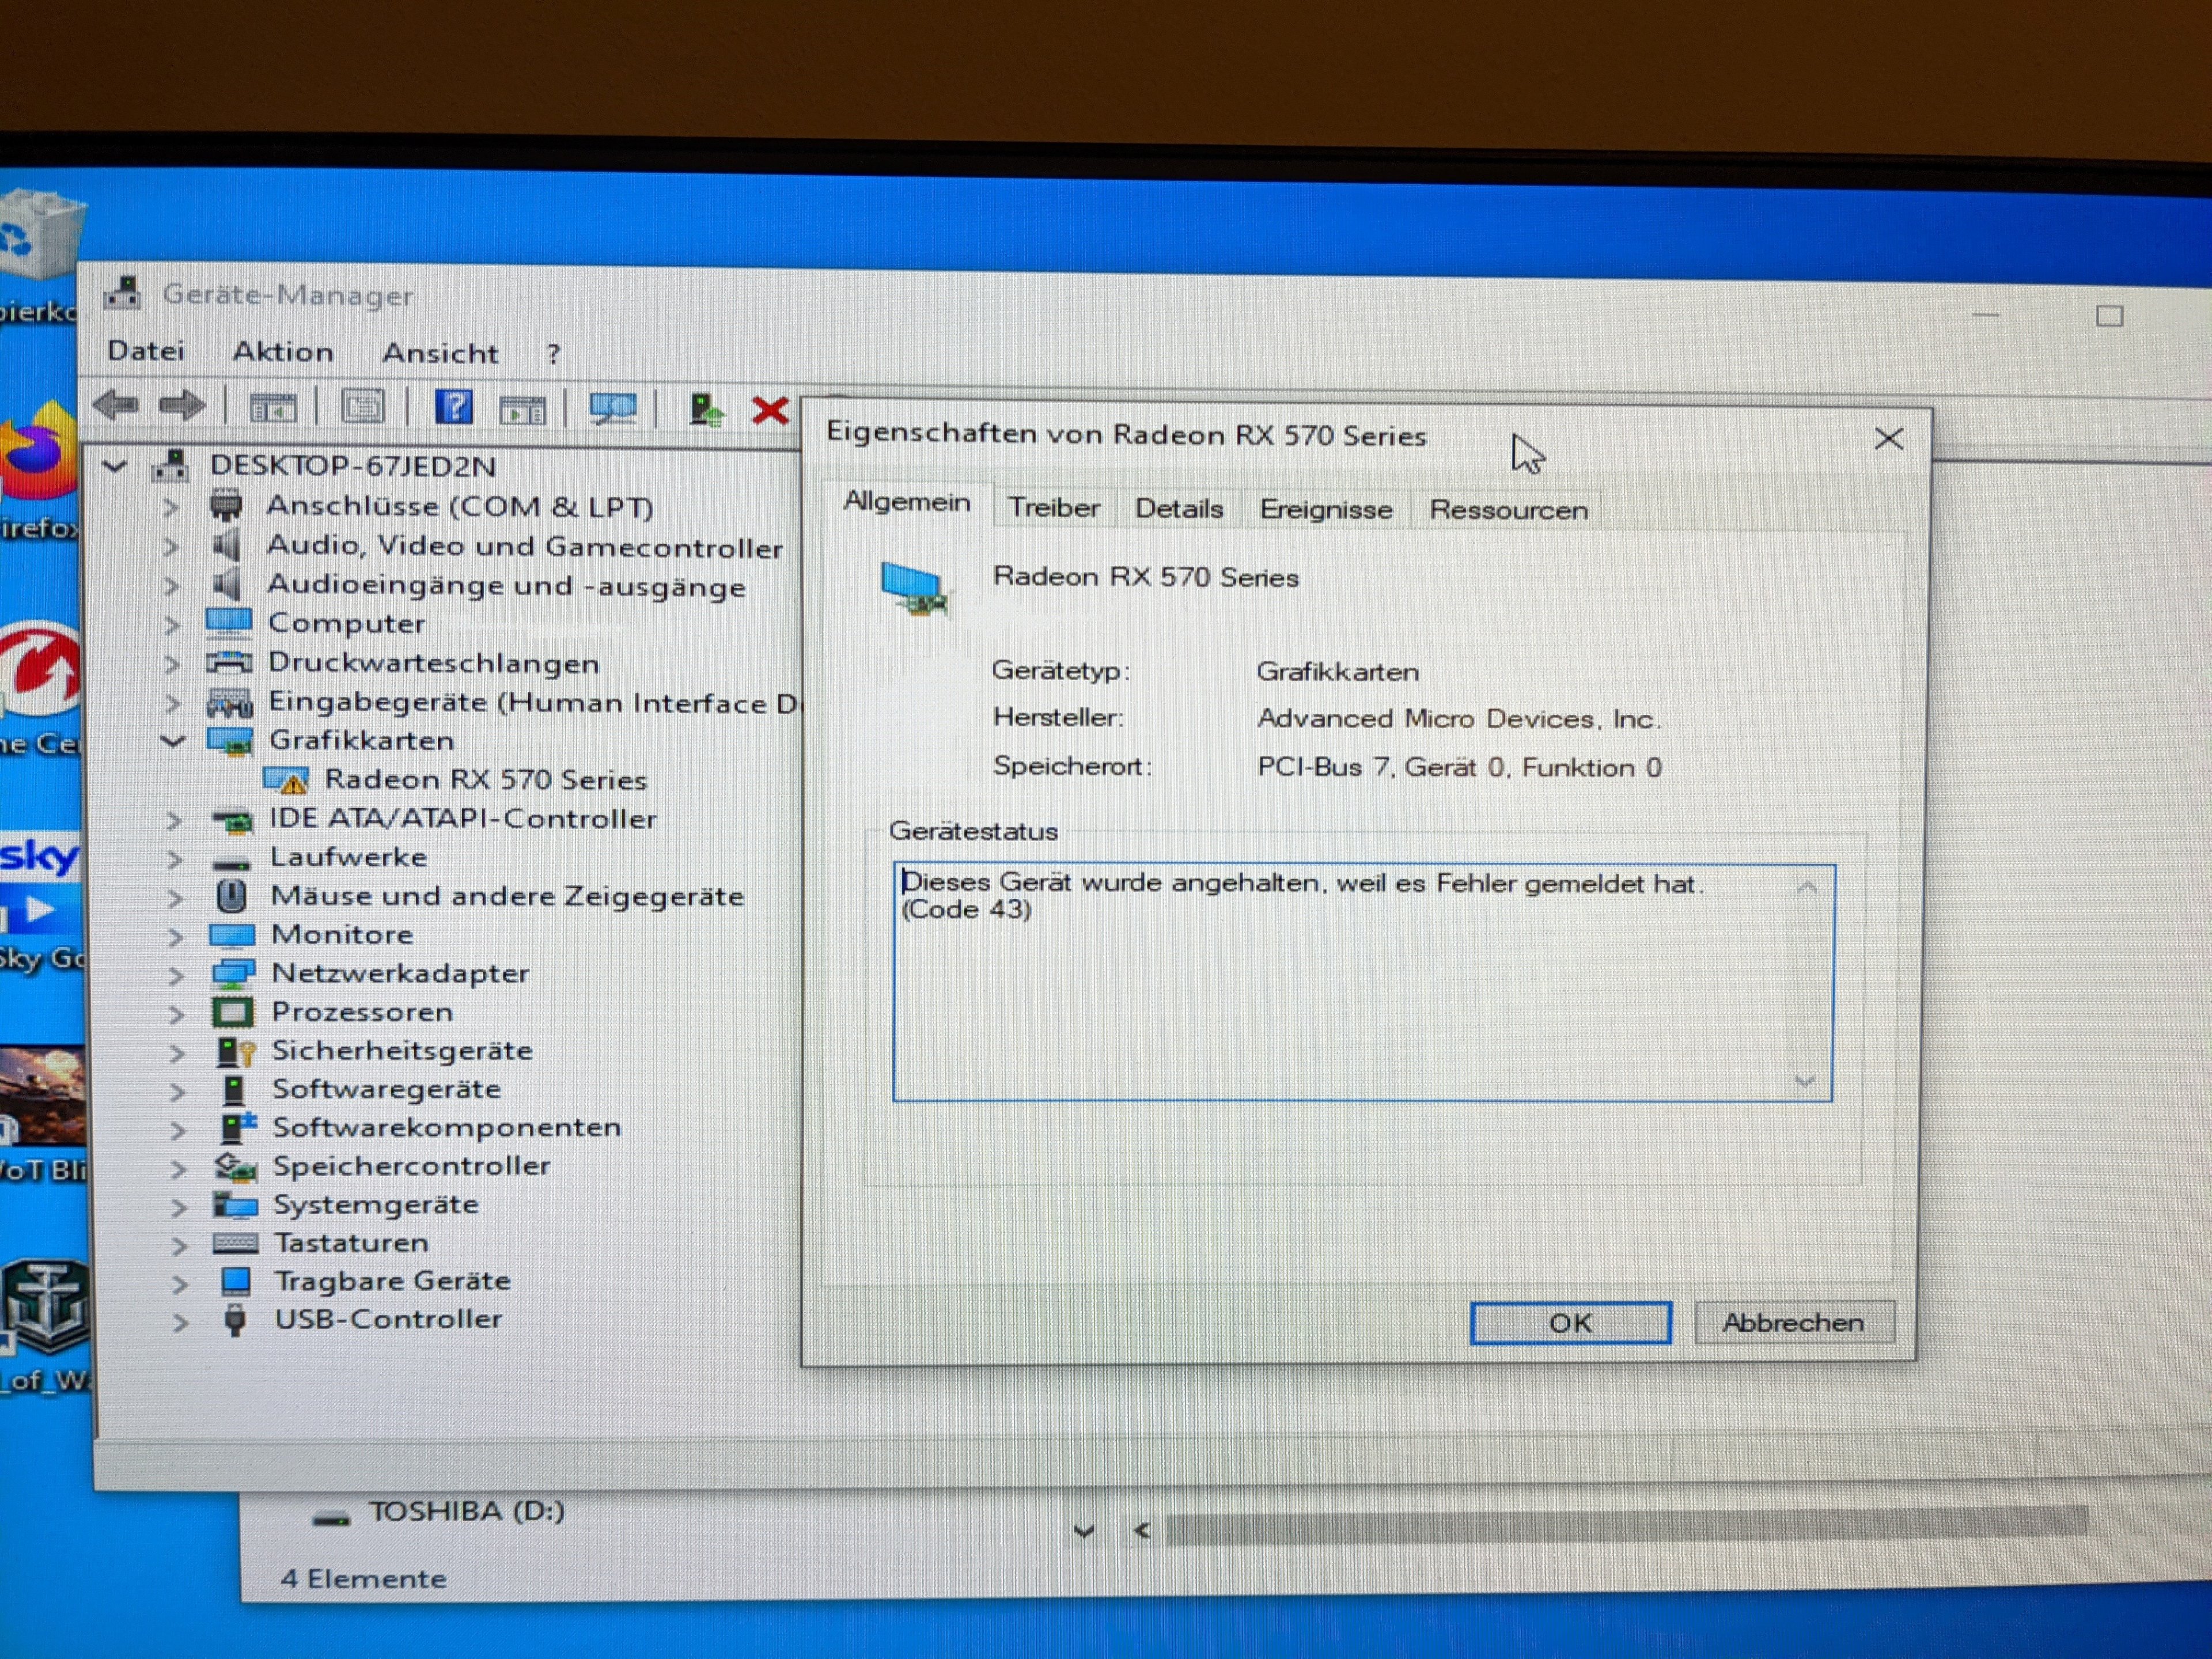
Task: Click the blue help question mark icon
Action: [x=453, y=407]
